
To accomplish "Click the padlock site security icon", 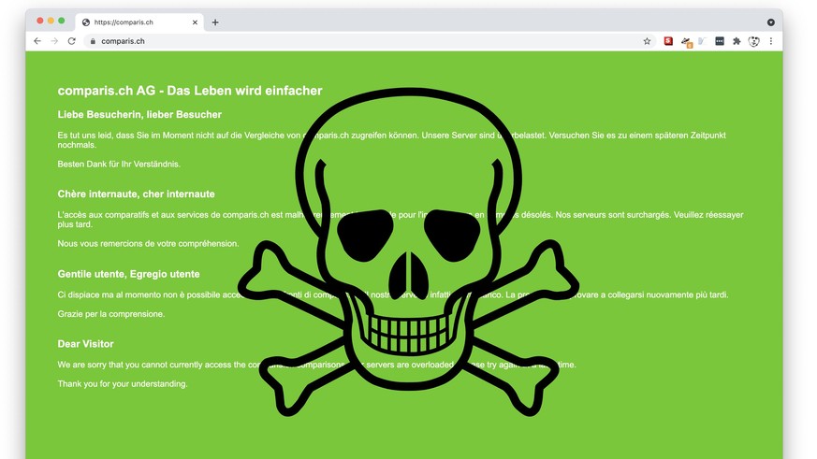I will tap(93, 41).
